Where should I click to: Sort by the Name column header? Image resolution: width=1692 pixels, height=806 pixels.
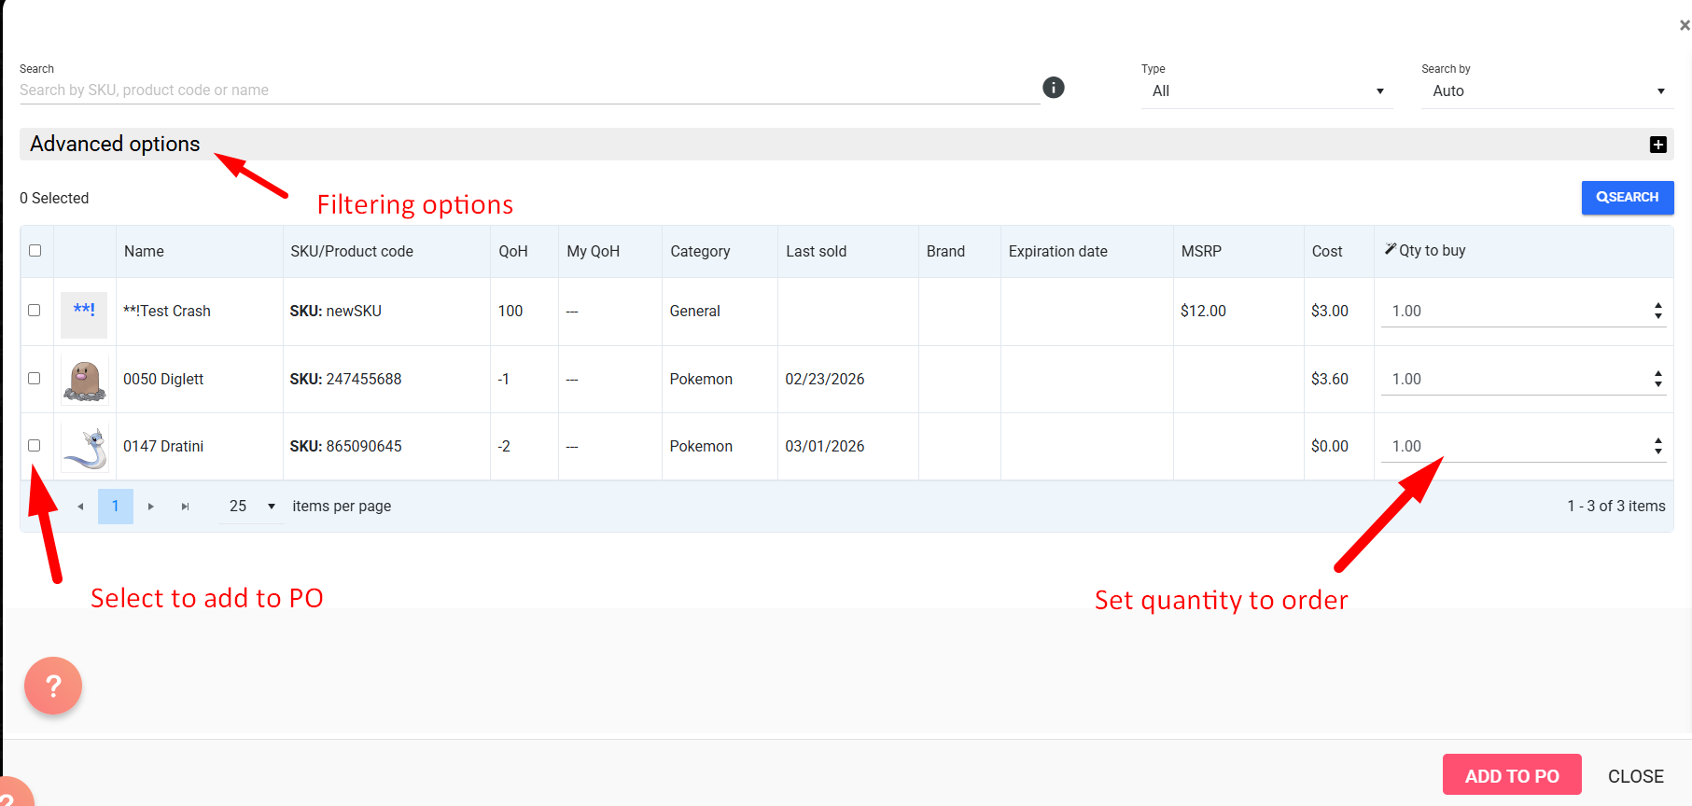point(144,252)
